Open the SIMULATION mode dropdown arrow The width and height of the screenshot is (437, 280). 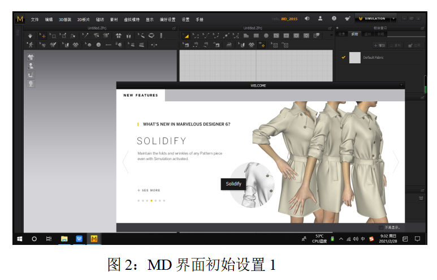393,19
